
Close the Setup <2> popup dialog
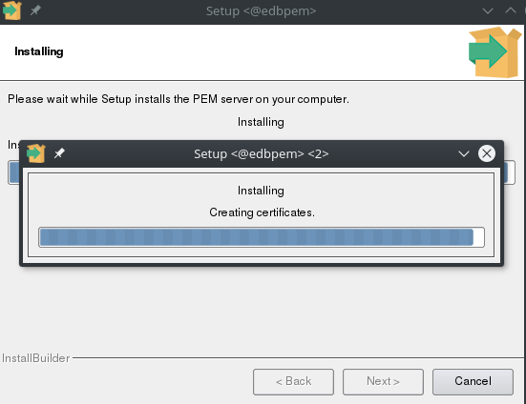(x=487, y=153)
